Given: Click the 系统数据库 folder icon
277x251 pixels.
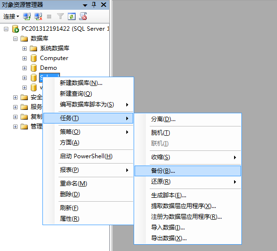Looking at the screenshot, I should point(33,48).
